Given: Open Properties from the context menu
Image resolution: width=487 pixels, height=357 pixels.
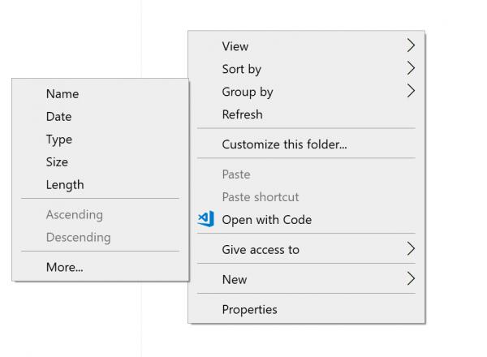Looking at the screenshot, I should pos(249,309).
